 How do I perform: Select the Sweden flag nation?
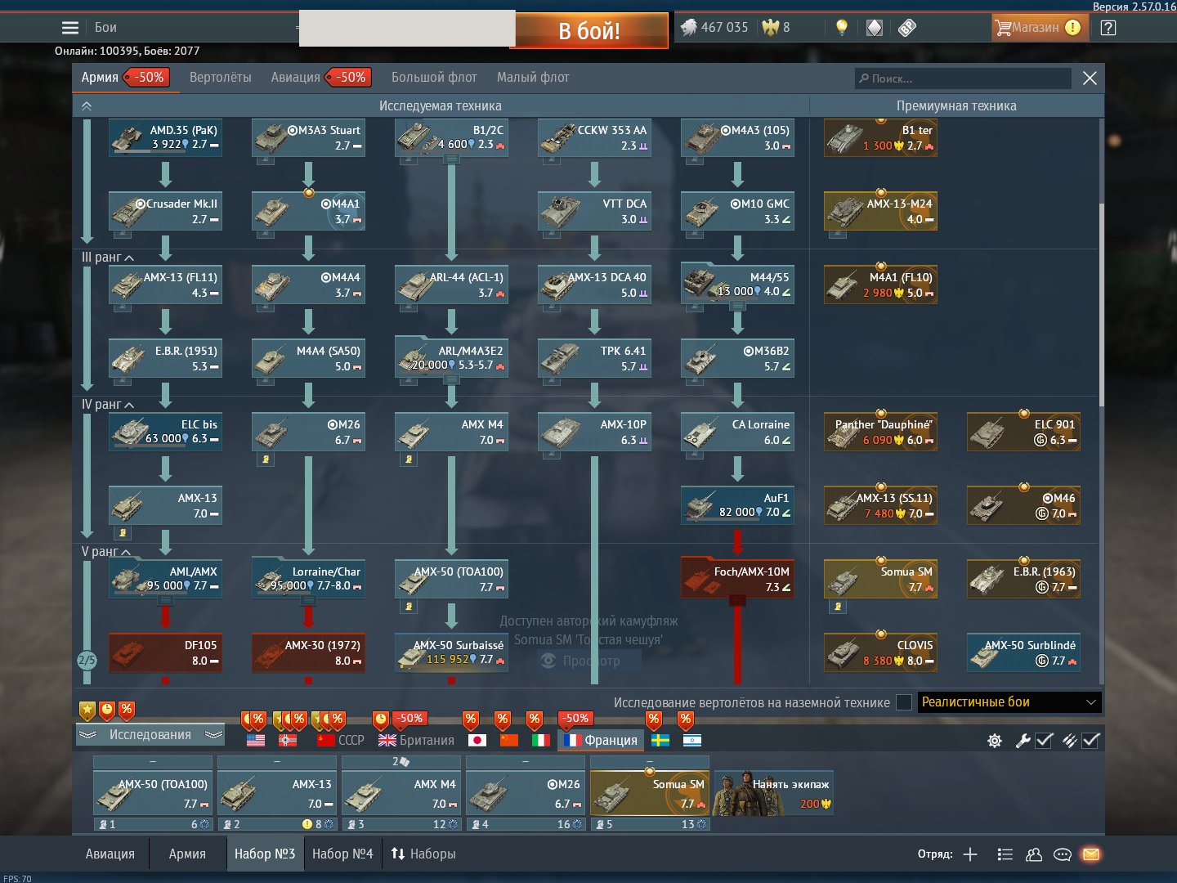tap(660, 740)
